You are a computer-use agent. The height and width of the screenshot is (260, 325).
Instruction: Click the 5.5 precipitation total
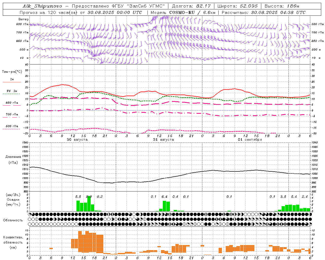78,197
